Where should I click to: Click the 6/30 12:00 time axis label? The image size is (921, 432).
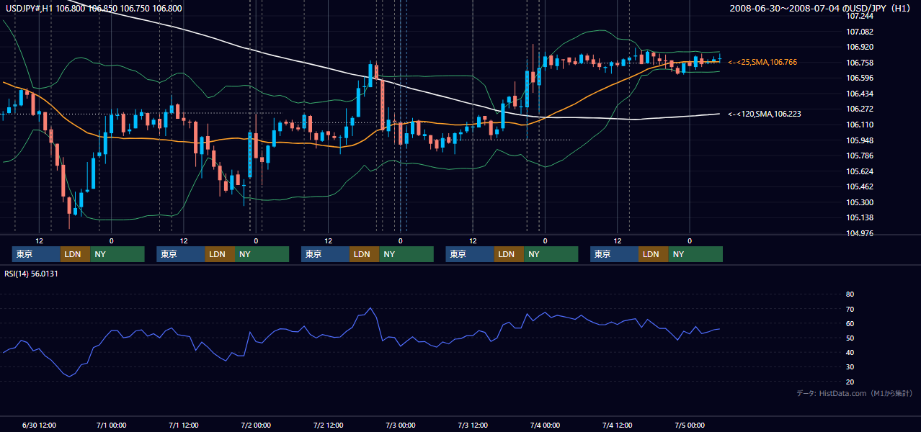40,425
